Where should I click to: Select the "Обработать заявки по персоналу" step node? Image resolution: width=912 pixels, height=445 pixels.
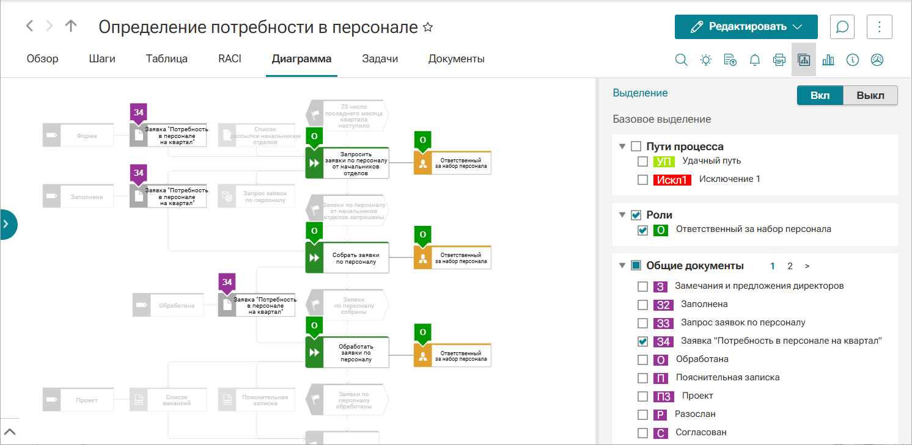[347, 352]
